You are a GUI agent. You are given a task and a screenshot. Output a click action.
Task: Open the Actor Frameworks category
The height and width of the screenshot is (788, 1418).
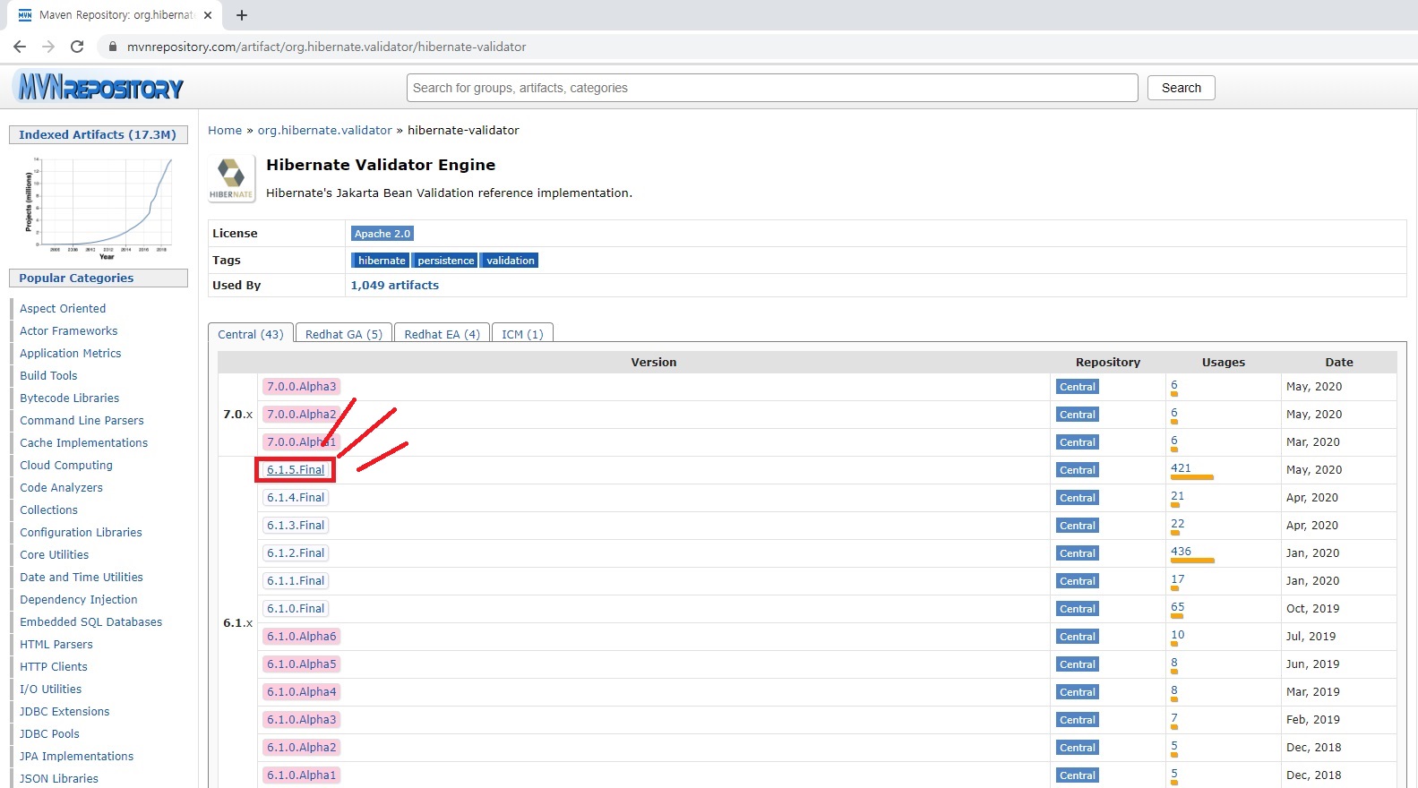pos(69,331)
